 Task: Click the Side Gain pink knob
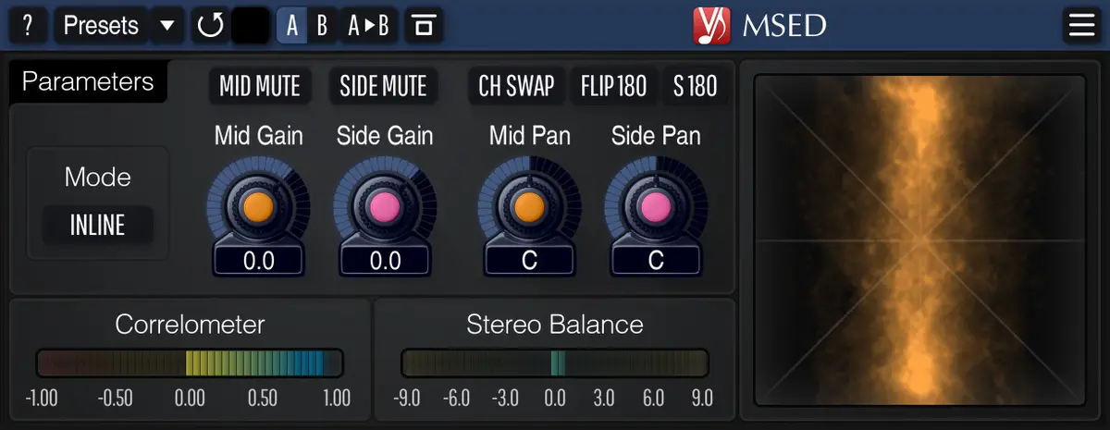(385, 205)
